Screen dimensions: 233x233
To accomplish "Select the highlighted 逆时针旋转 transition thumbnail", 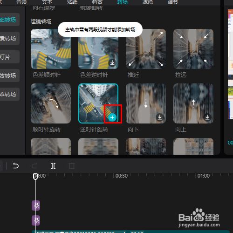I will tap(98, 103).
